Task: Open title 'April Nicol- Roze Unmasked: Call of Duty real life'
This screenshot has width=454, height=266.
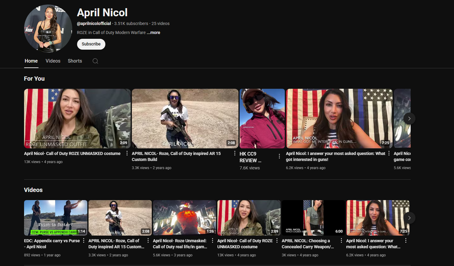Action: [x=180, y=244]
